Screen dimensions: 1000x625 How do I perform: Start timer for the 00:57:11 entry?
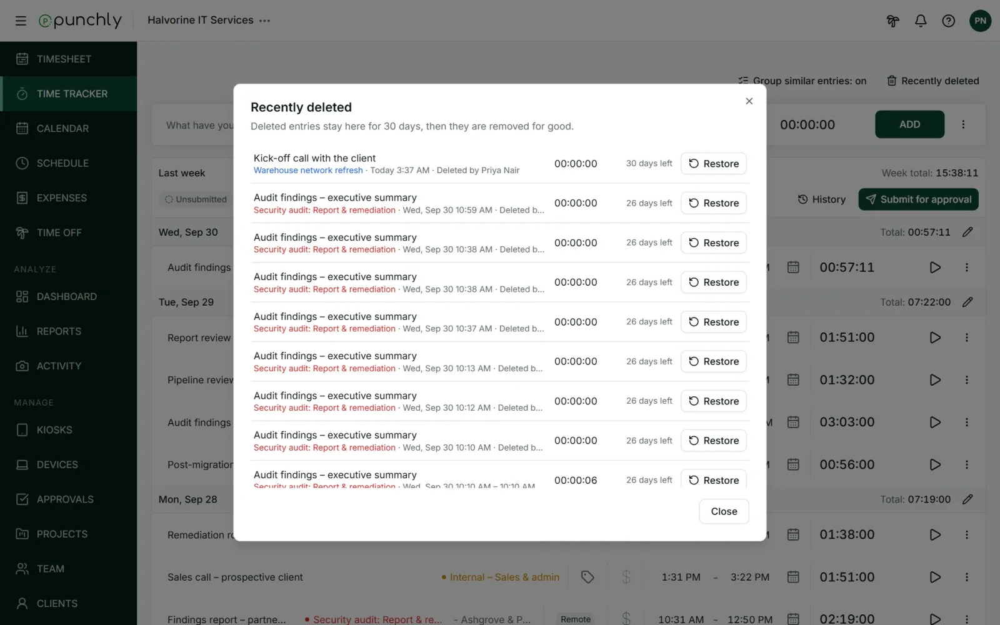pos(935,267)
